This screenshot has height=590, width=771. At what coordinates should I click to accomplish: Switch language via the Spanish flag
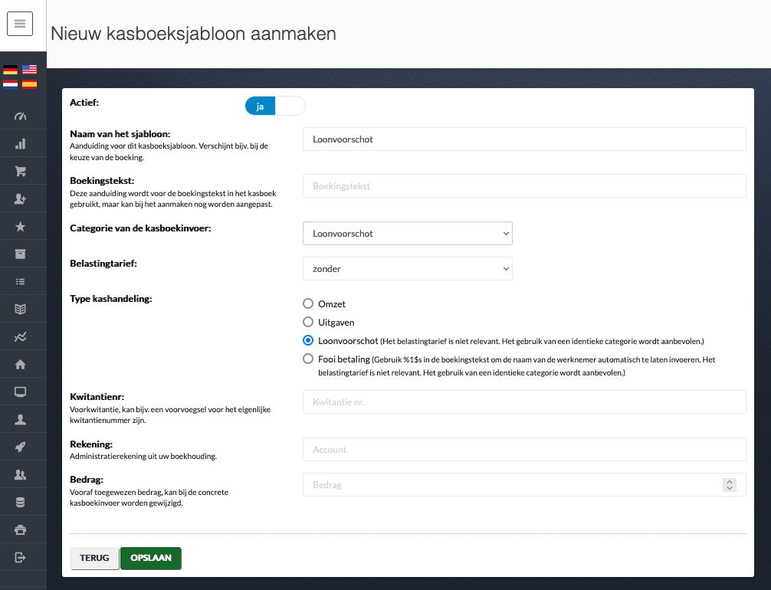point(29,84)
